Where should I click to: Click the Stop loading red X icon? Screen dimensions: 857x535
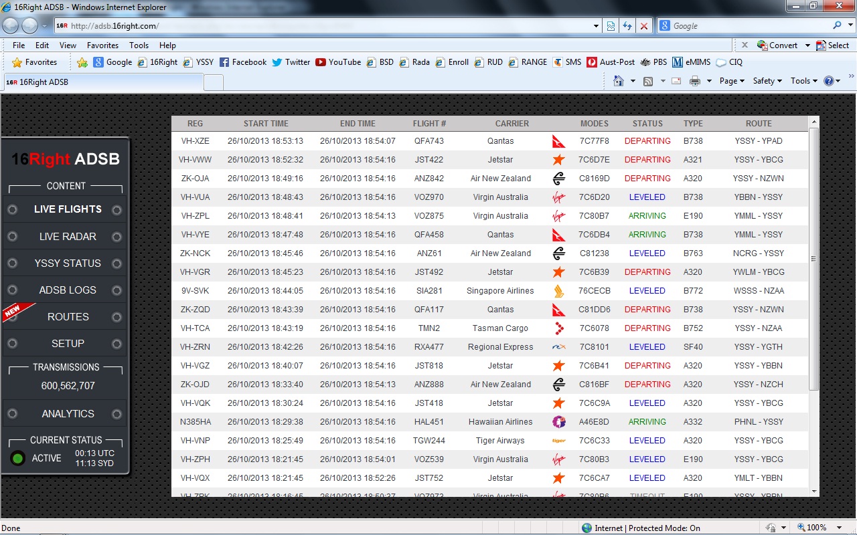644,26
